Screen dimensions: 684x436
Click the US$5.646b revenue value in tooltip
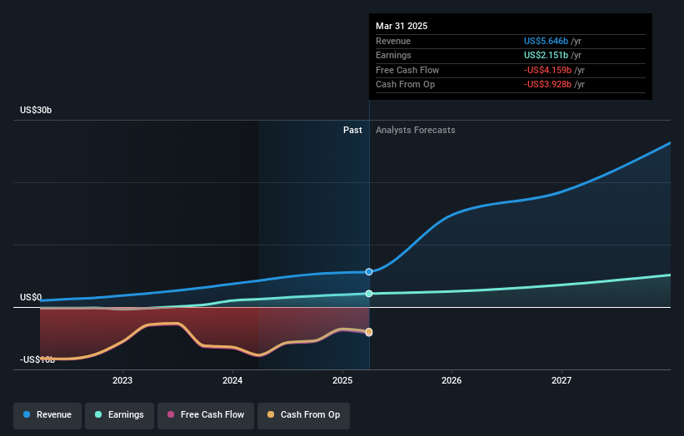tap(546, 41)
